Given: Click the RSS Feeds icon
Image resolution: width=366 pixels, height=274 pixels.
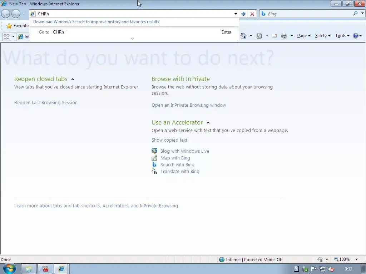Looking at the screenshot, I should point(259,36).
